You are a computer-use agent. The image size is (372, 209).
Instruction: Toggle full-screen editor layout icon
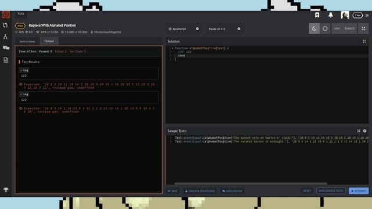(x=363, y=28)
